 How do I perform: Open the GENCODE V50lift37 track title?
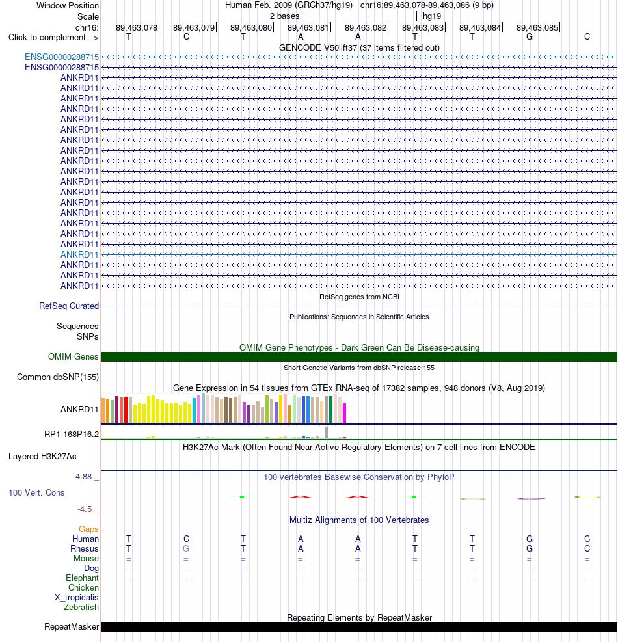pos(359,48)
